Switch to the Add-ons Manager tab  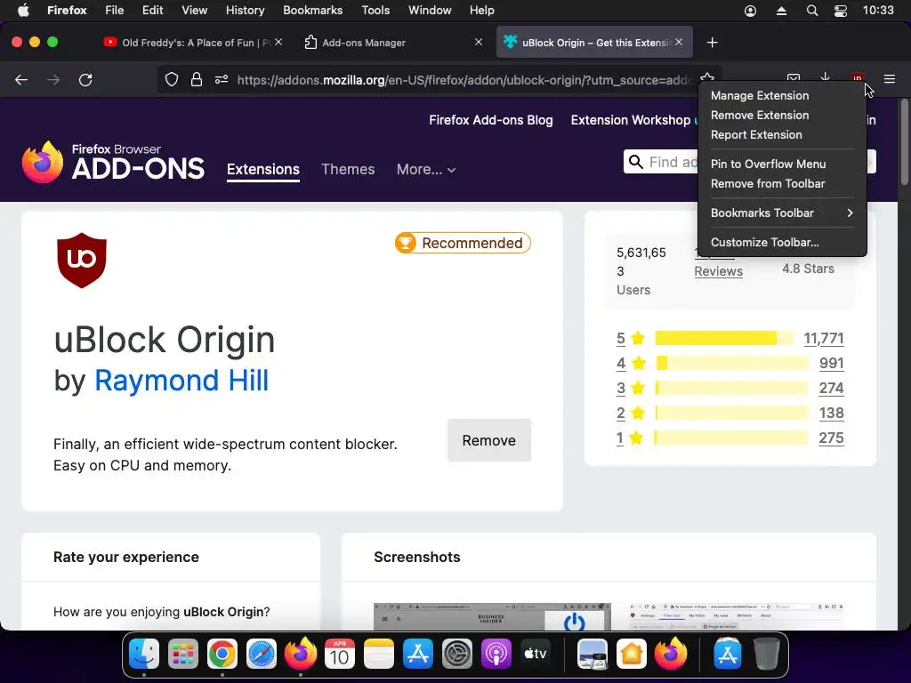tap(394, 43)
